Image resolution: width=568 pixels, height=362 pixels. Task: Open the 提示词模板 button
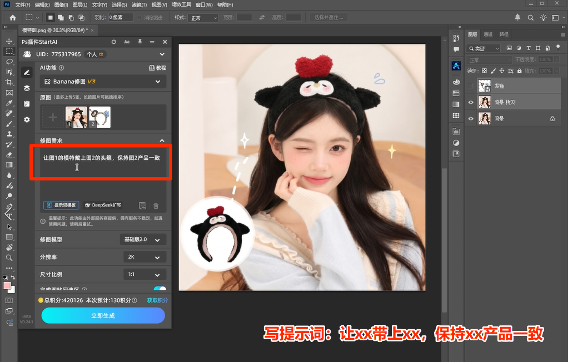[61, 205]
